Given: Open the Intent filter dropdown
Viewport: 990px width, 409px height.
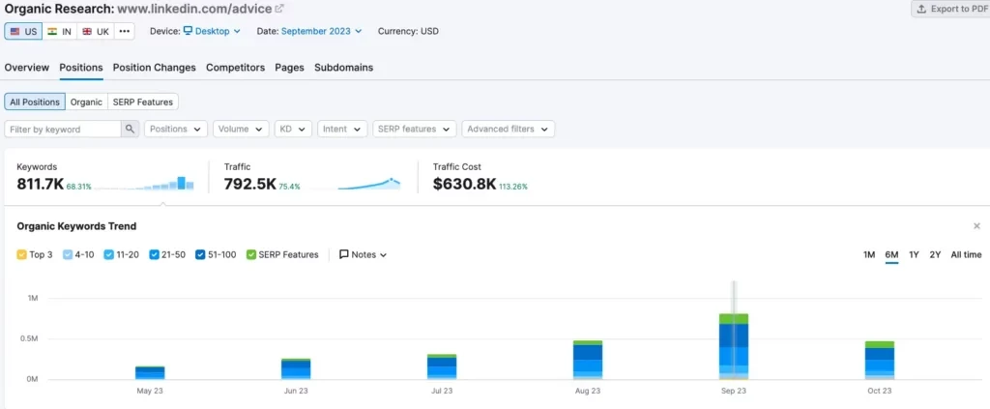Looking at the screenshot, I should tap(342, 129).
